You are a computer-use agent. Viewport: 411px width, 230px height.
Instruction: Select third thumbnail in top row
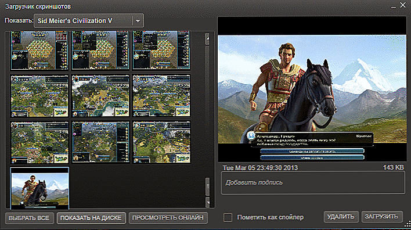161,51
